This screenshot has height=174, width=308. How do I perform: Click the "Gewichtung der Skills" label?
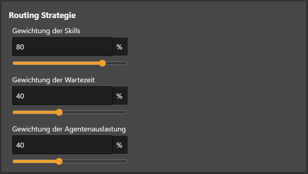(46, 31)
